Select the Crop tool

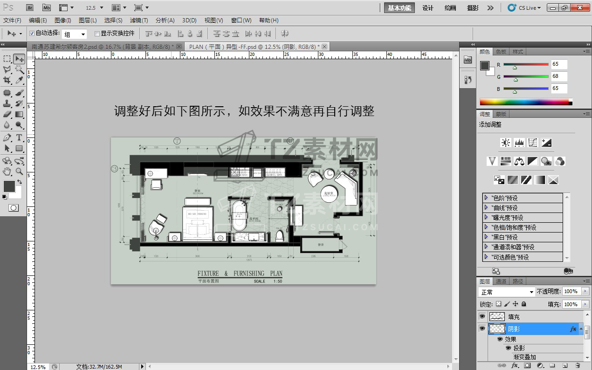point(7,80)
